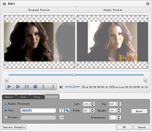Select the Text watermark radio button
This screenshot has height=132, width=152.
(6, 111)
